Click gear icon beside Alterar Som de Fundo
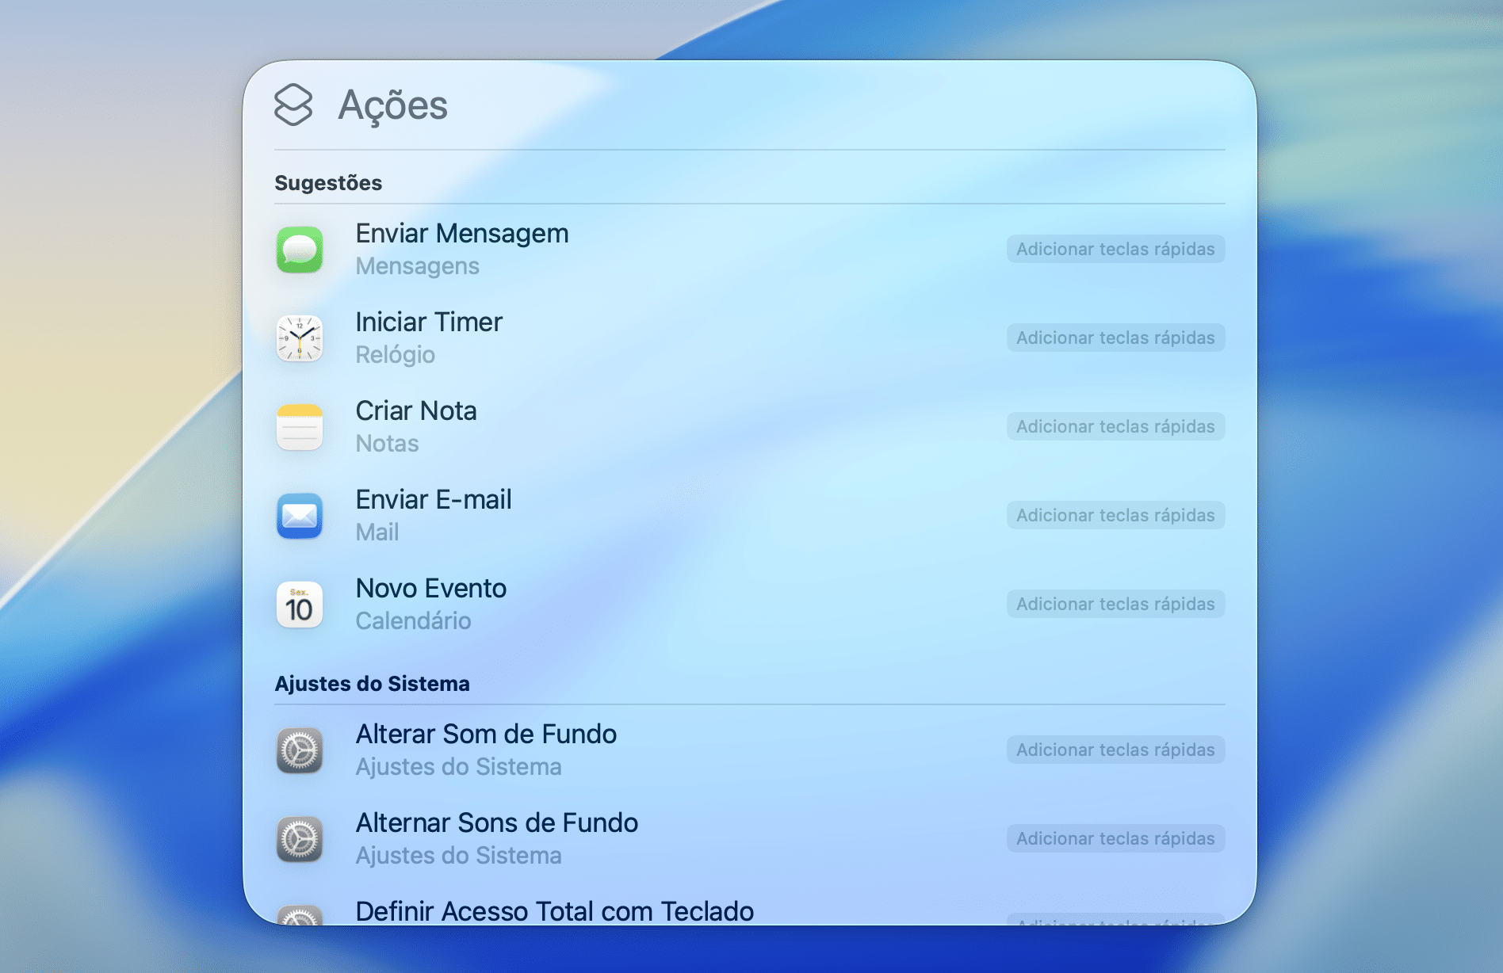1503x973 pixels. coord(300,750)
